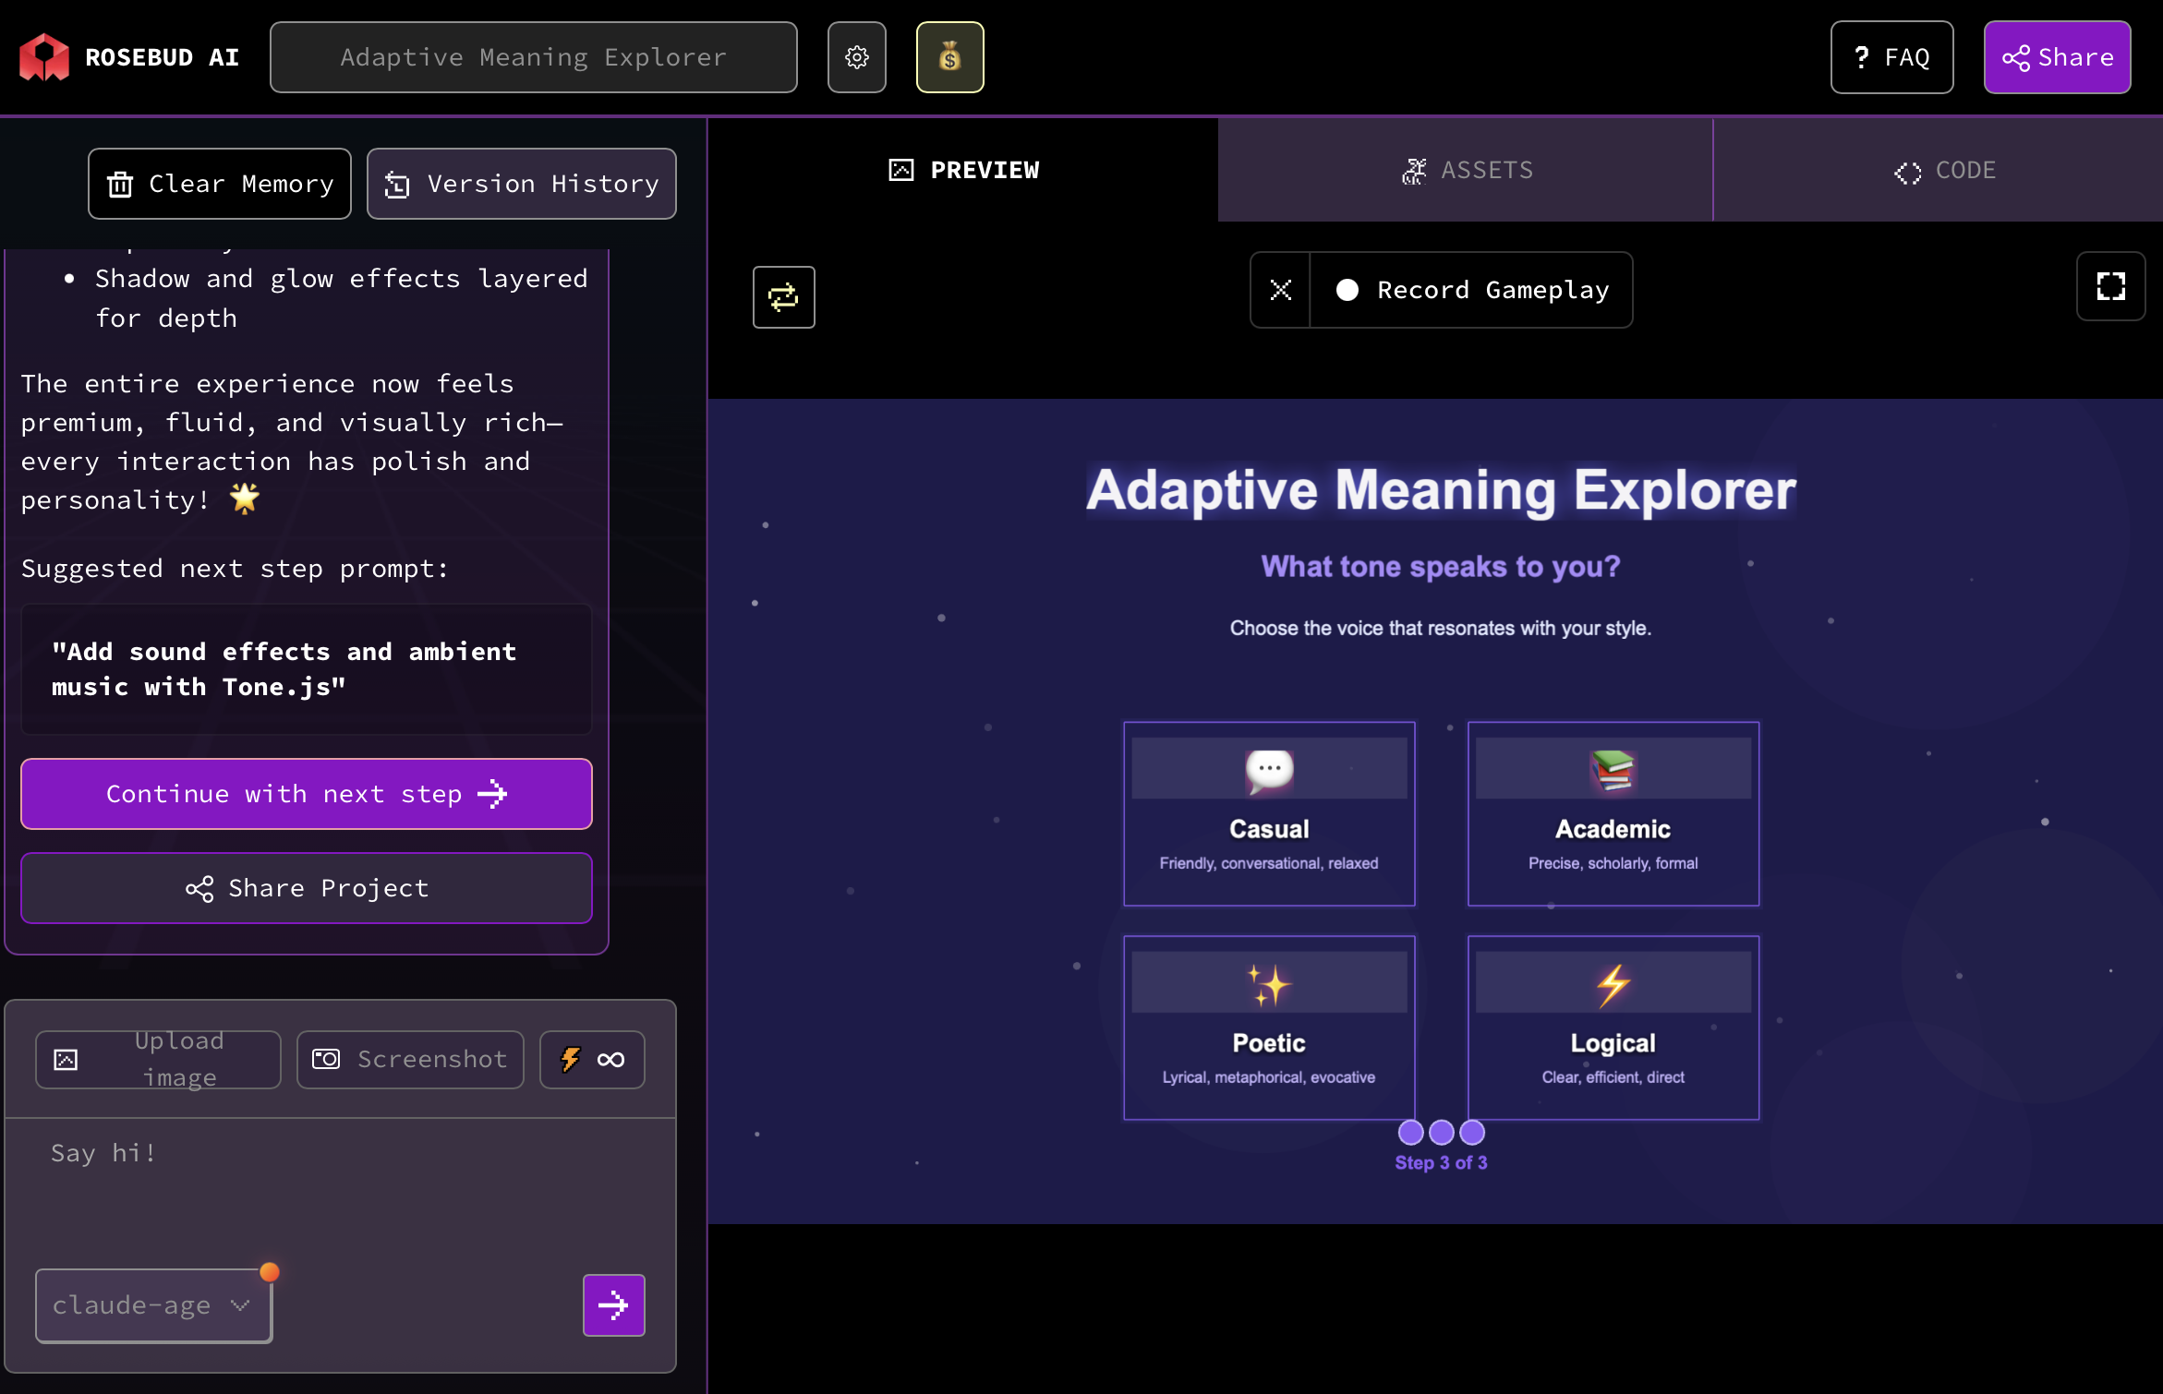Close the record gameplay bar
The height and width of the screenshot is (1394, 2163).
click(1280, 290)
